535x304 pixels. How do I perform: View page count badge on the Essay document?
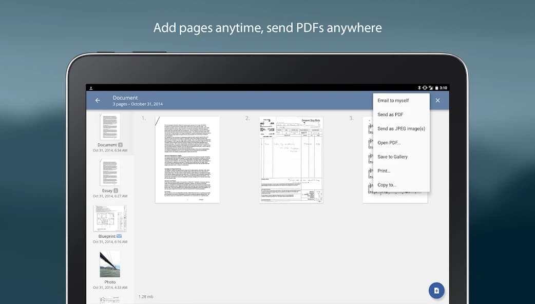click(x=115, y=191)
